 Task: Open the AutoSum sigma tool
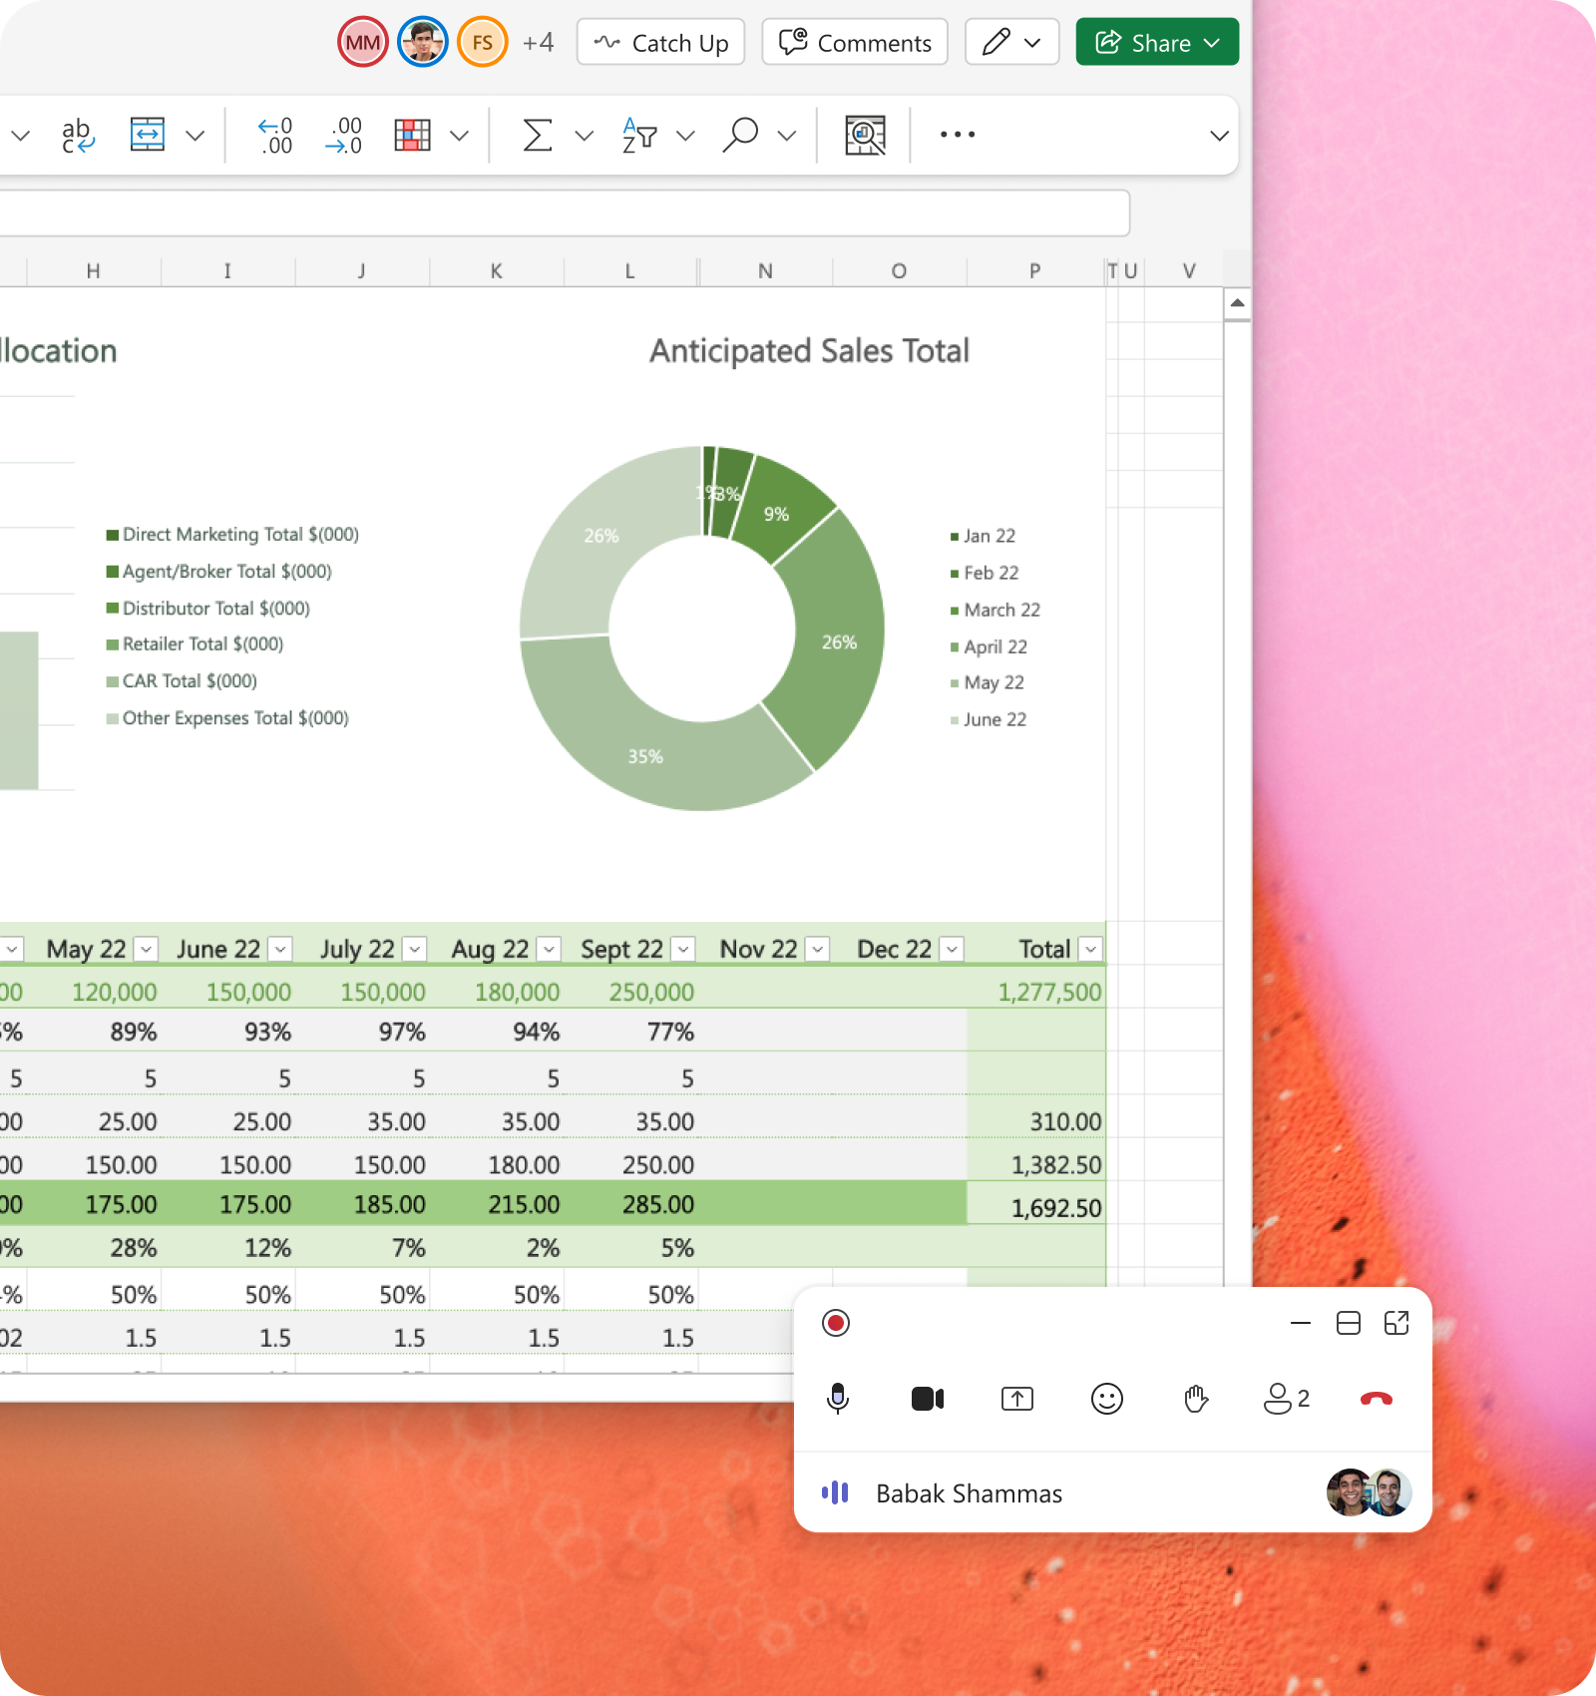coord(537,135)
